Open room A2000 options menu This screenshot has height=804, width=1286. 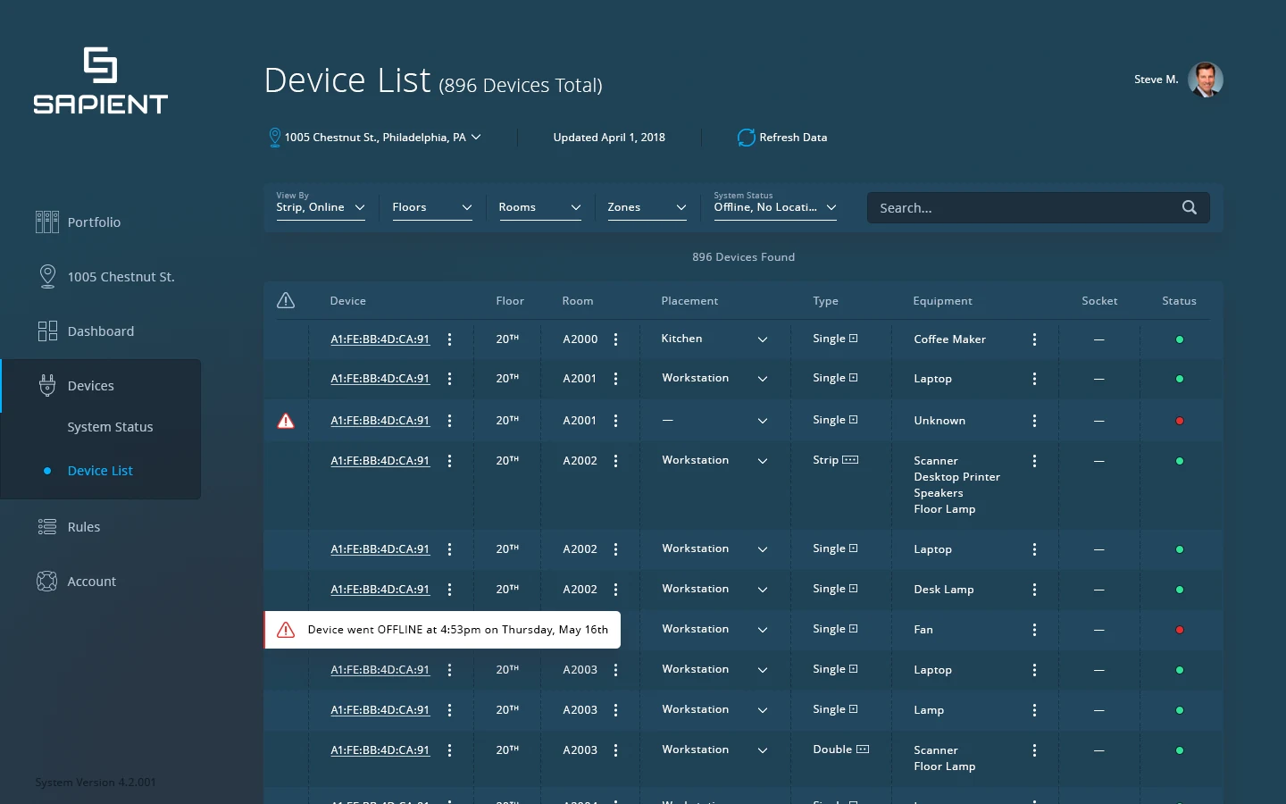tap(615, 339)
